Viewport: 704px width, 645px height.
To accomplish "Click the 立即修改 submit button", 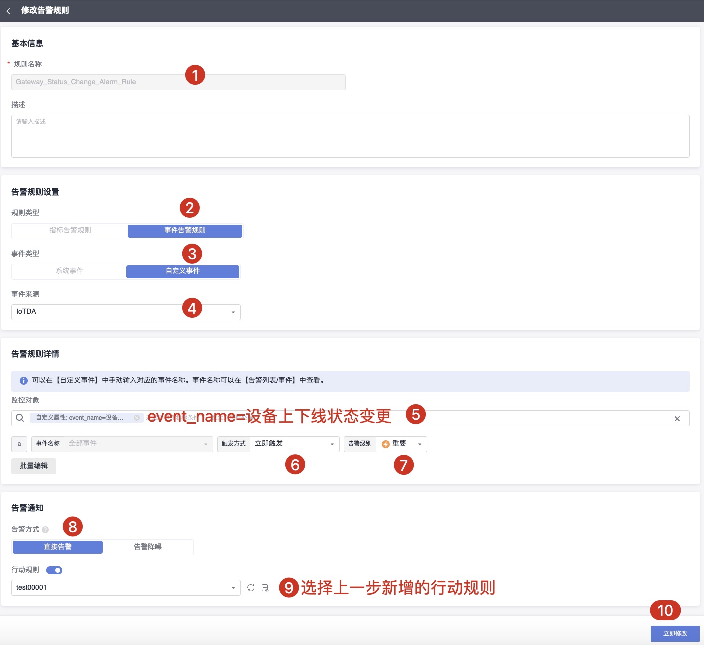I will click(674, 633).
